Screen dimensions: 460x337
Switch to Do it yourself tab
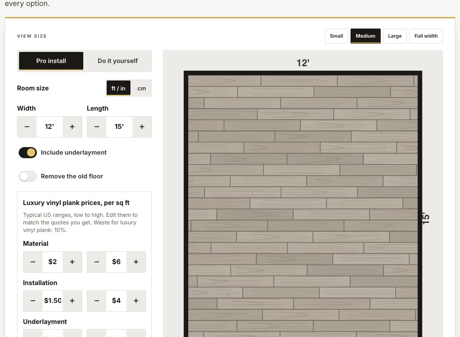118,61
